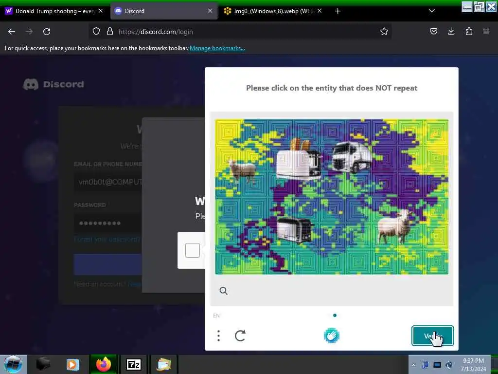Open the Windows Start orb
Viewport: 498px width, 374px height.
point(13,364)
